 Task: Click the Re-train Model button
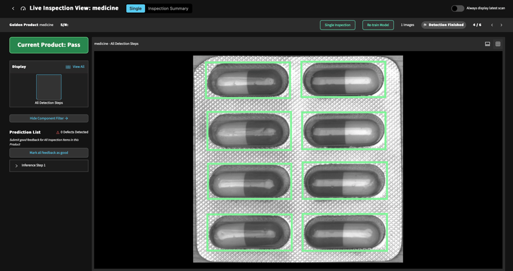click(378, 25)
